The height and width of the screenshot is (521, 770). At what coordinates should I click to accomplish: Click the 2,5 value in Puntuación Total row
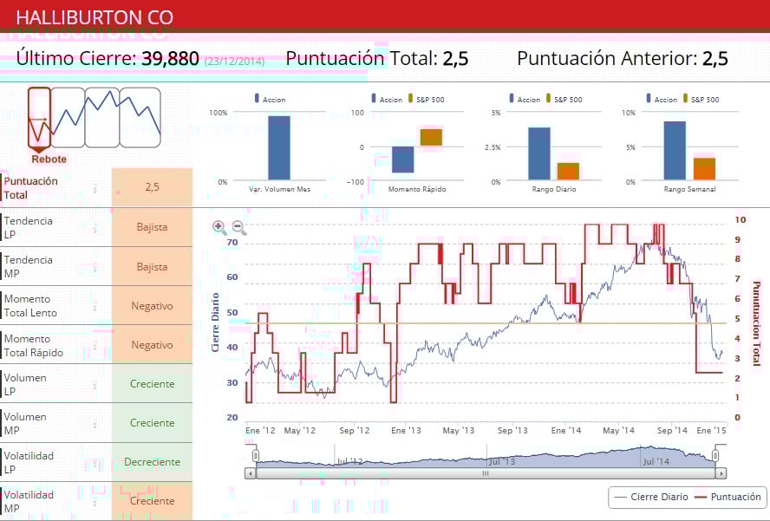coord(153,187)
